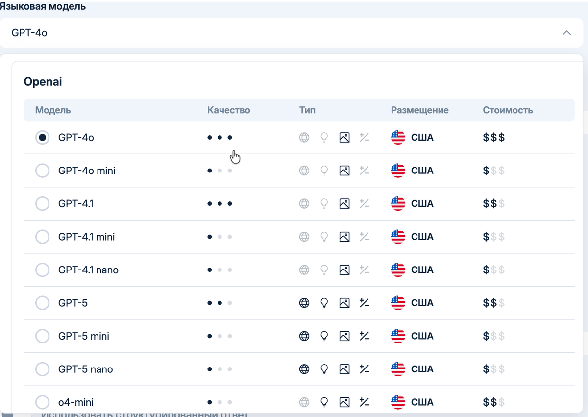Image resolution: width=588 pixels, height=417 pixels.
Task: Click the GPT-5 mini model name
Action: (84, 336)
